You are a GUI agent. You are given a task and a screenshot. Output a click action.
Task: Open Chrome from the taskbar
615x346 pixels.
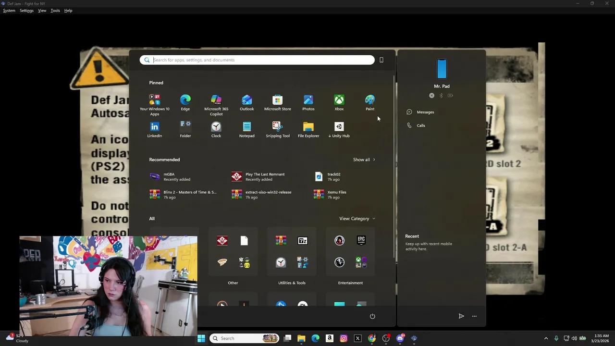(372, 338)
